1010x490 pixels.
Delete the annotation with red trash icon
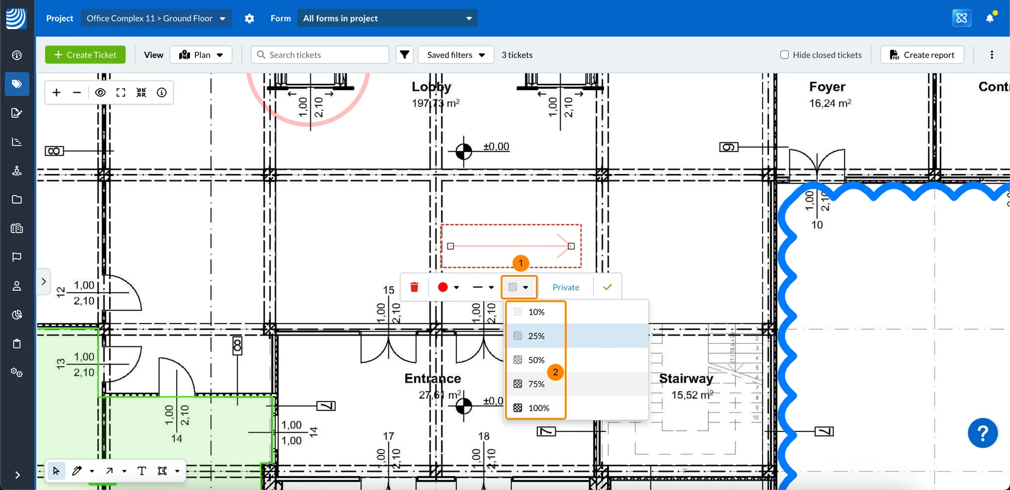[x=414, y=288]
